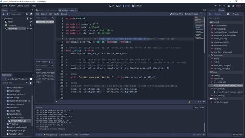Go back in FileSystem path history

(x=3, y=79)
